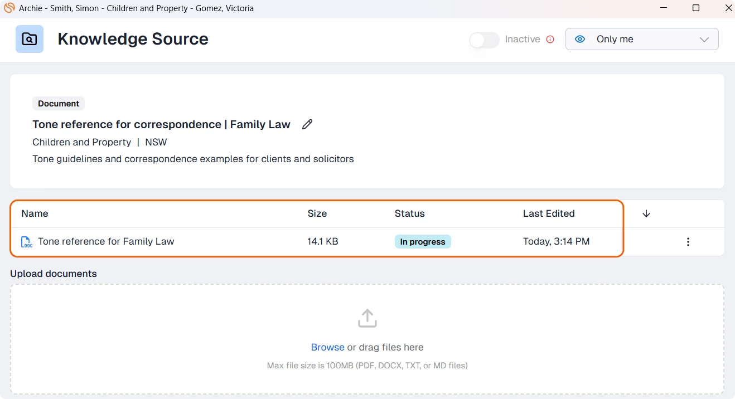The height and width of the screenshot is (399, 735).
Task: Click the pencil icon to edit title
Action: point(307,124)
